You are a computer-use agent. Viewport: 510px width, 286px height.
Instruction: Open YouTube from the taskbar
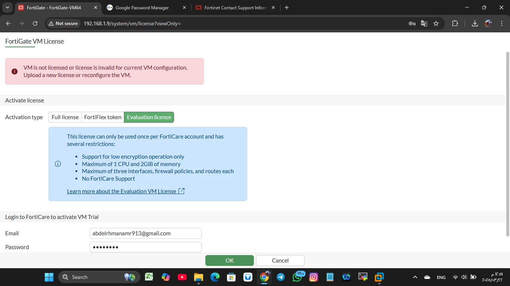click(182, 277)
